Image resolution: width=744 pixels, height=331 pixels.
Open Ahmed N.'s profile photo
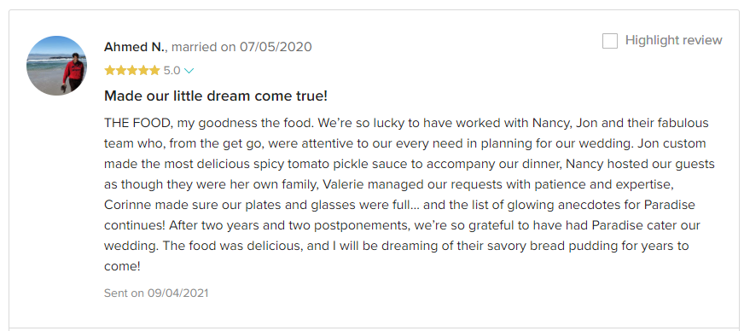click(x=56, y=66)
